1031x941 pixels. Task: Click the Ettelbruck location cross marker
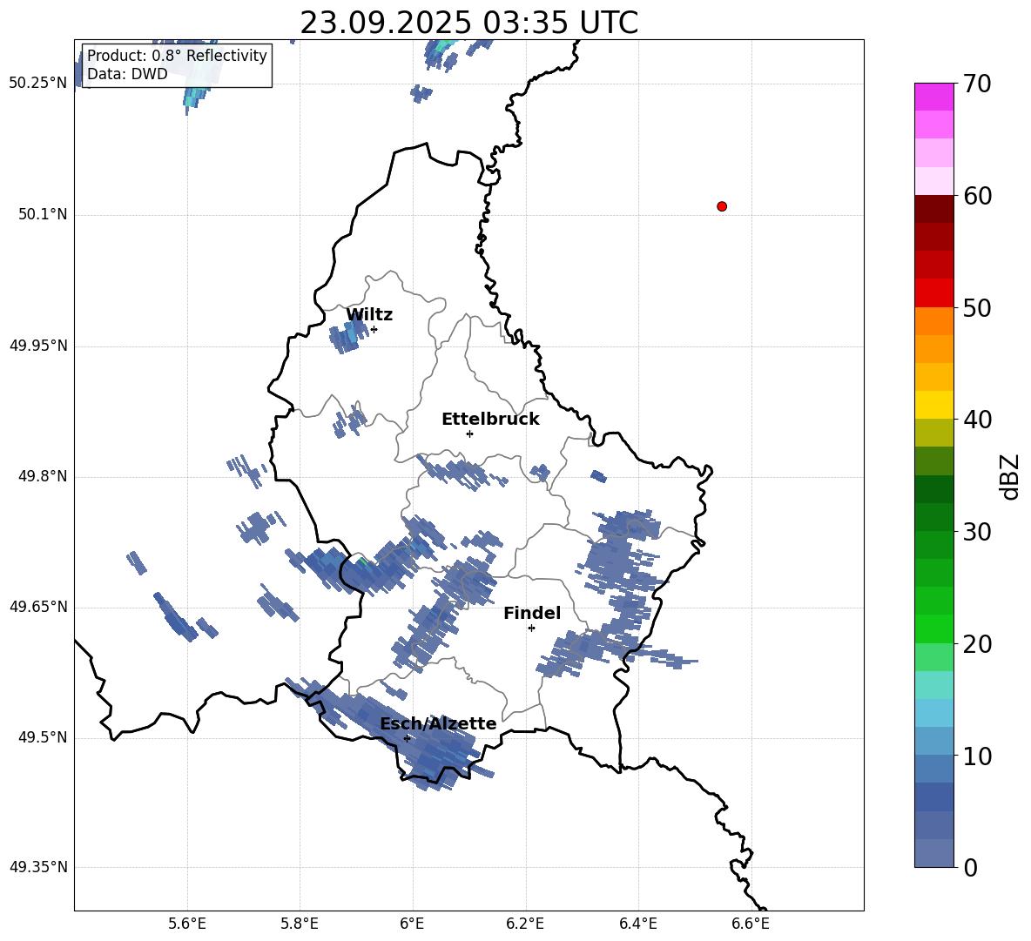click(x=469, y=434)
